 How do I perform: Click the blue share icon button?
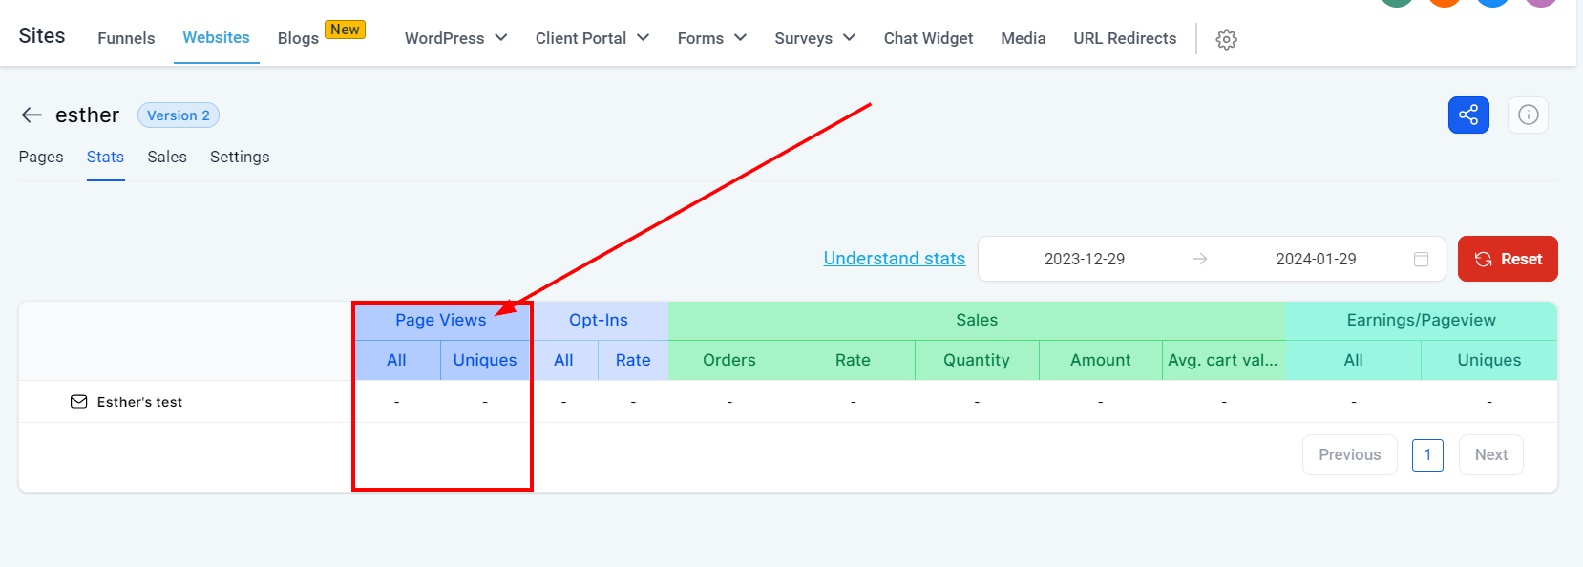pyautogui.click(x=1467, y=115)
